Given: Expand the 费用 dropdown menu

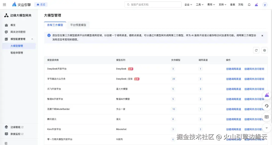Looking at the screenshot, I should 211,5.
